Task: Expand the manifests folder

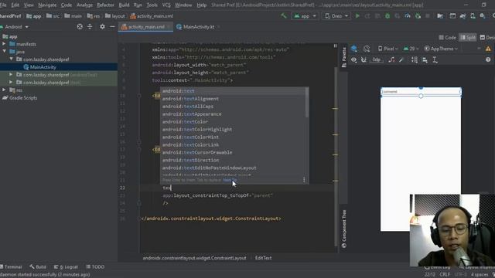Action: point(4,44)
